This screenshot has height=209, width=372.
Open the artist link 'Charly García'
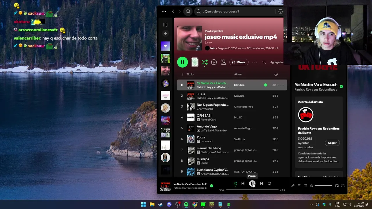(x=205, y=109)
